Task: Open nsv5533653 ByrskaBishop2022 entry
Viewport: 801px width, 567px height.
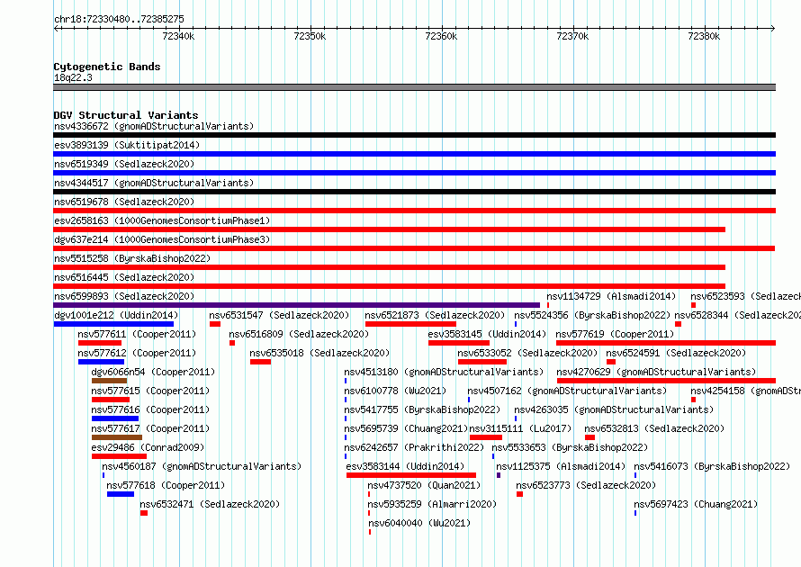Action: (x=570, y=447)
